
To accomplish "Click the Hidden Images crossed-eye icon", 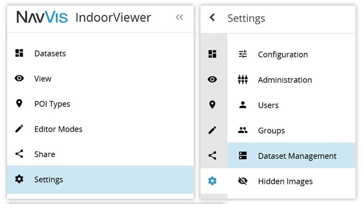I will coord(243,181).
